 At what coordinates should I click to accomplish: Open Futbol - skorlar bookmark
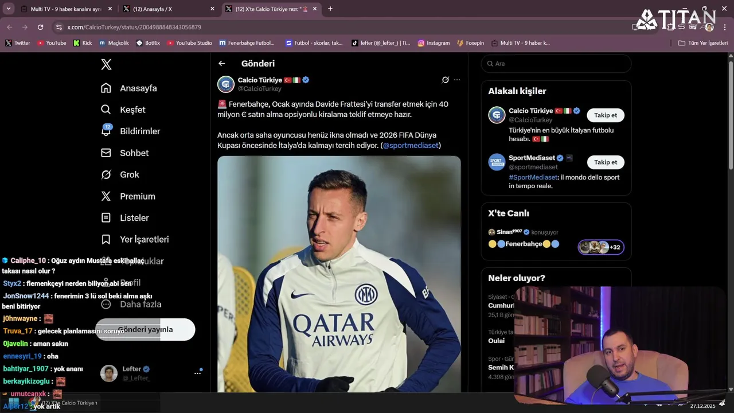(x=314, y=43)
